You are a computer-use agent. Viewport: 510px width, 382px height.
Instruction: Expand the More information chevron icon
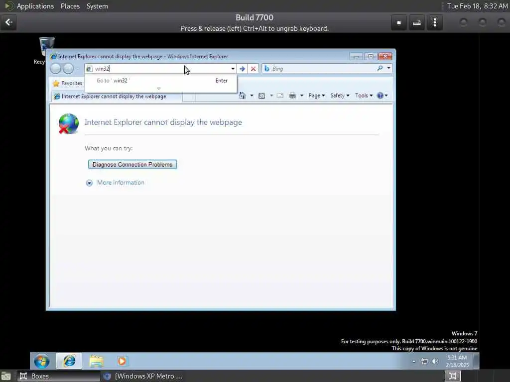click(90, 183)
